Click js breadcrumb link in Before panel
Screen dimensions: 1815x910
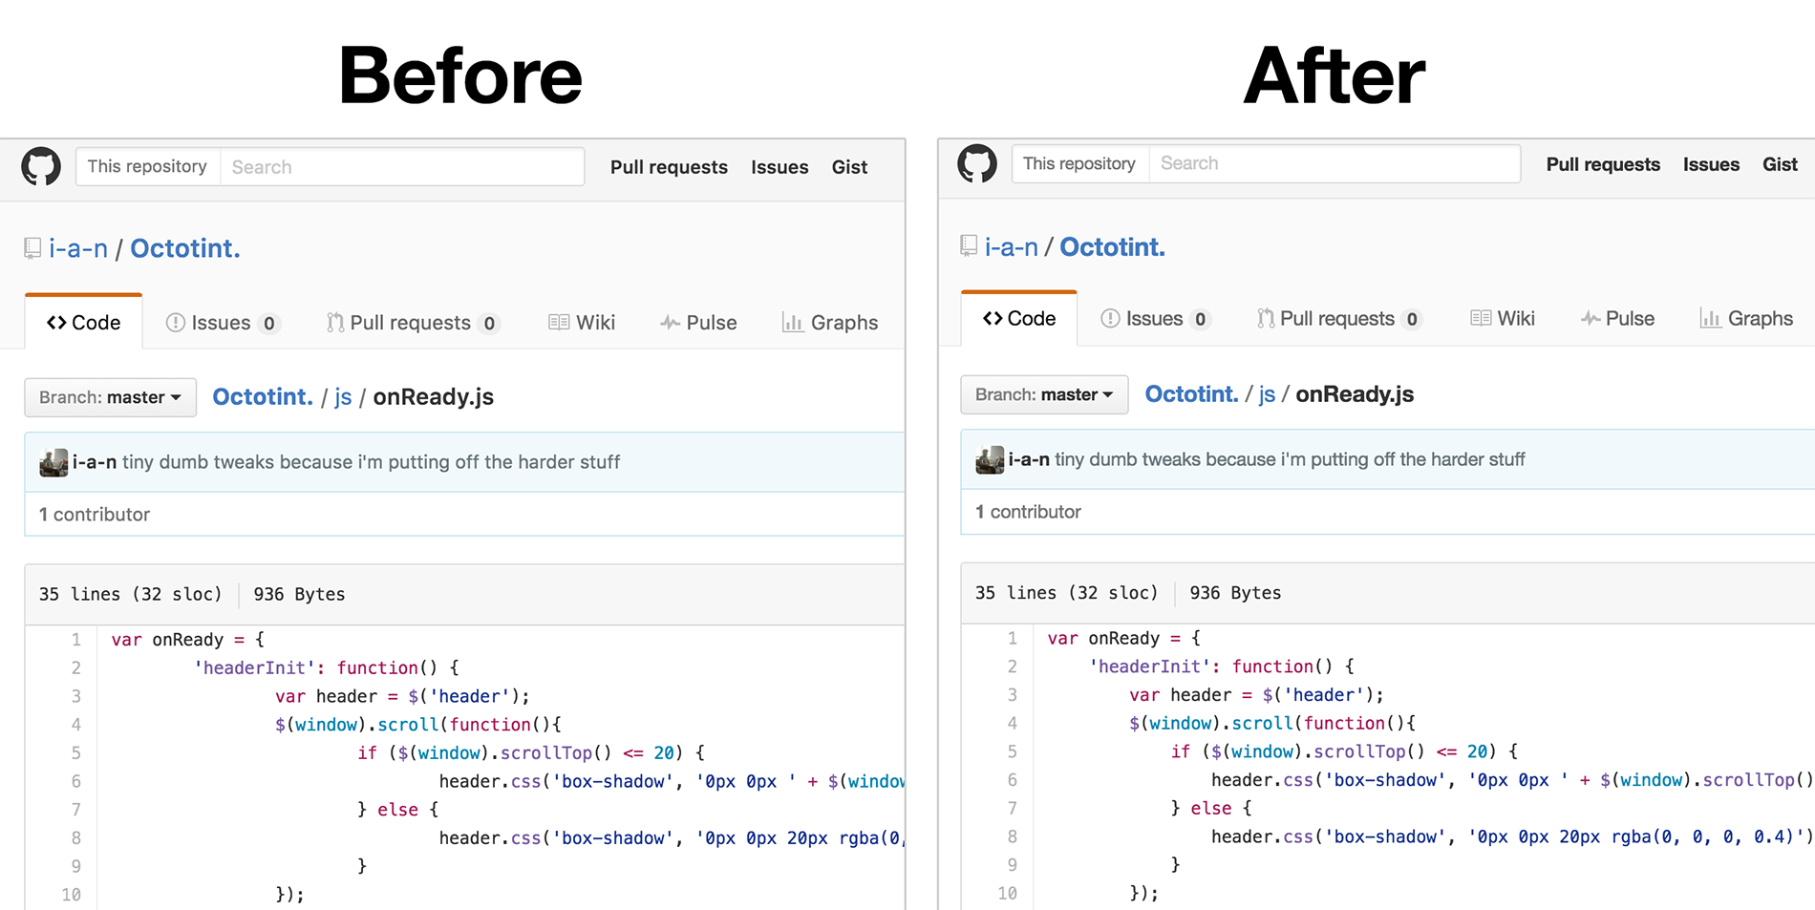coord(343,397)
